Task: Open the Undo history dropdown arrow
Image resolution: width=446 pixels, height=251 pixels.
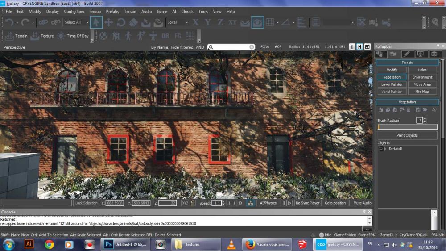Action: (x=17, y=22)
